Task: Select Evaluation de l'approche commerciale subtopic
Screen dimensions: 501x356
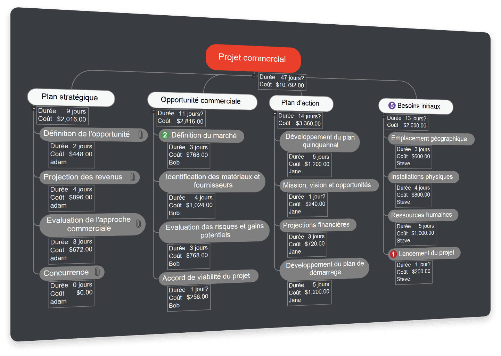Action: coord(92,224)
